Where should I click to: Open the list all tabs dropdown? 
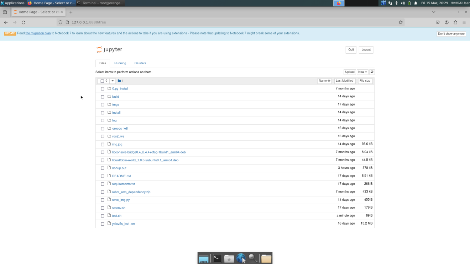tap(434, 12)
